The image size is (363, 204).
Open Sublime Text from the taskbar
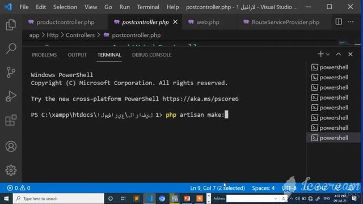pyautogui.click(x=136, y=198)
